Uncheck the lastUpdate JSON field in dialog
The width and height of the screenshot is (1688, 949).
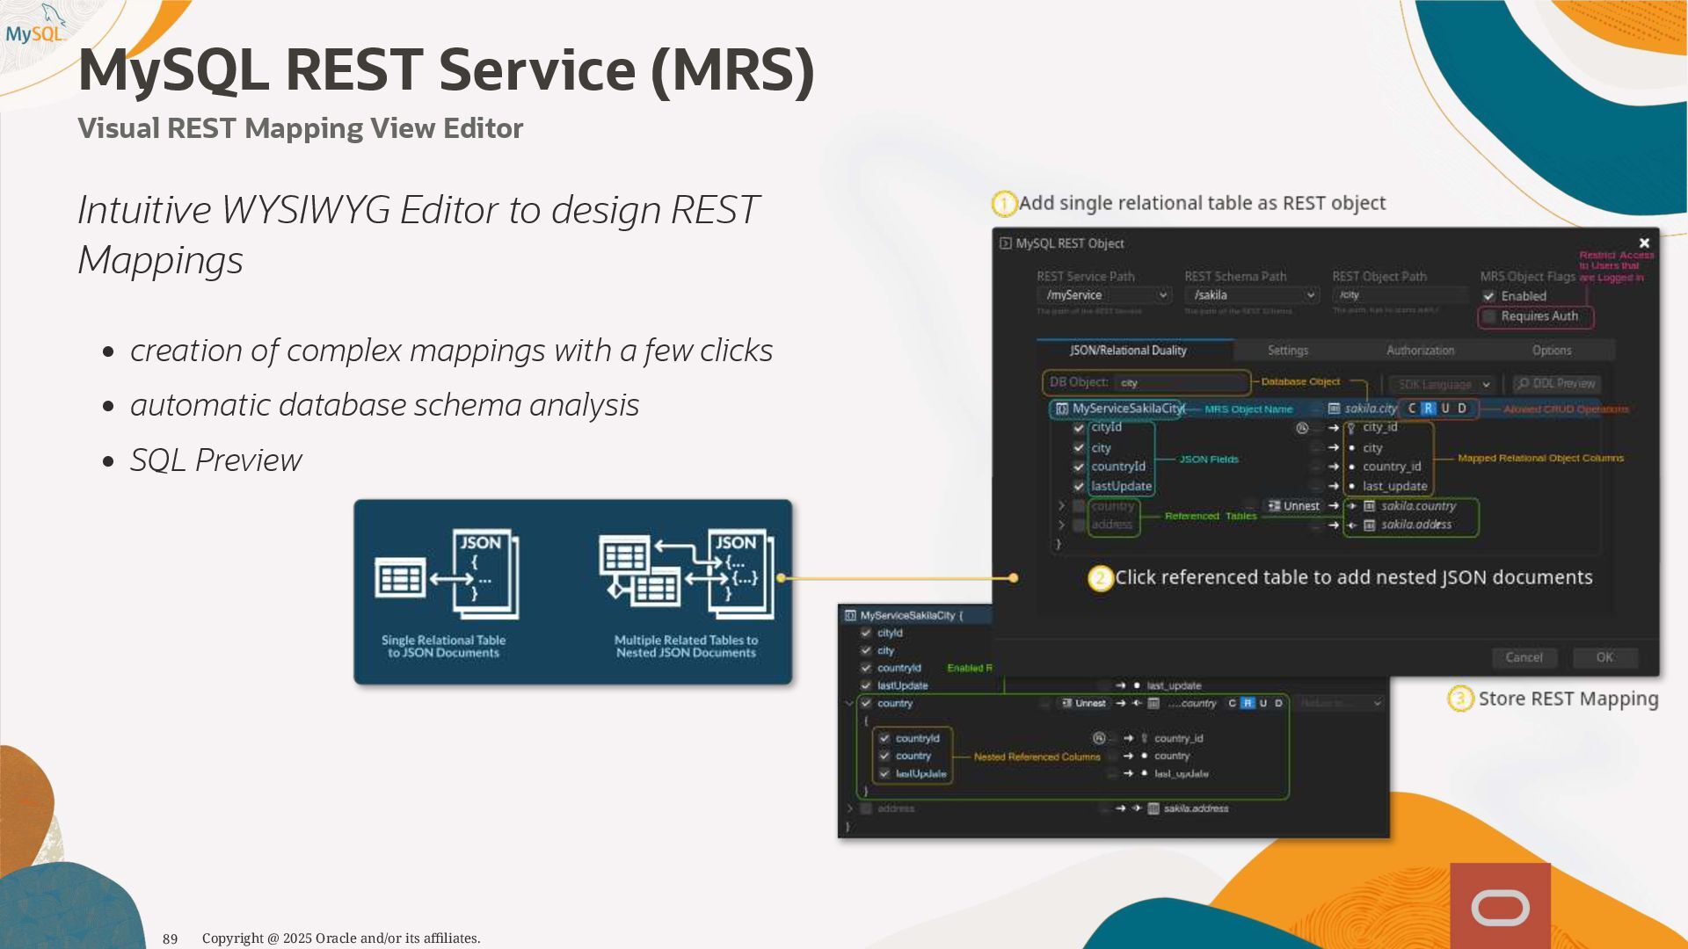[x=1079, y=486]
